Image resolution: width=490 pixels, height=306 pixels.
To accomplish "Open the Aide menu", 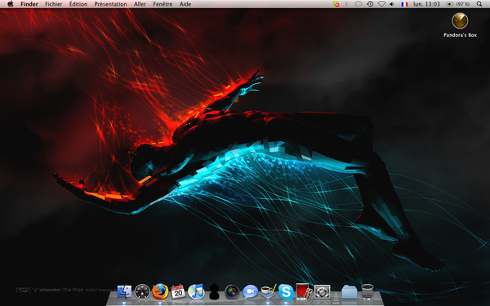I will [185, 4].
